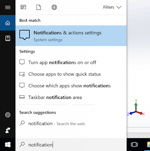Click the taskbar icon beside Taskbar notification area
Image resolution: width=150 pixels, height=151 pixels.
pos(22,97)
